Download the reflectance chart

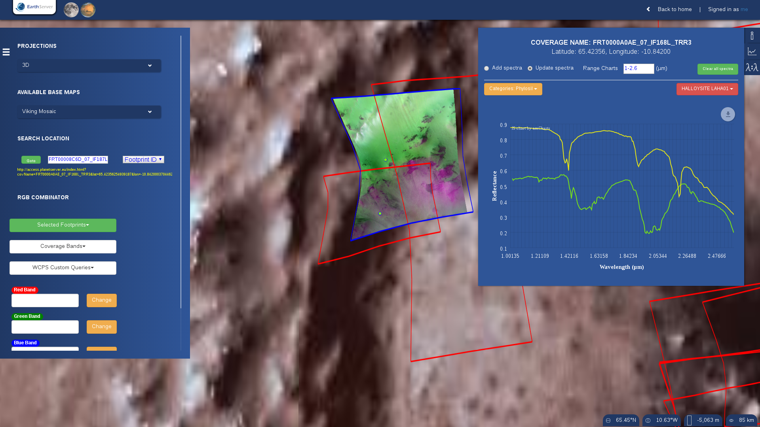[728, 114]
